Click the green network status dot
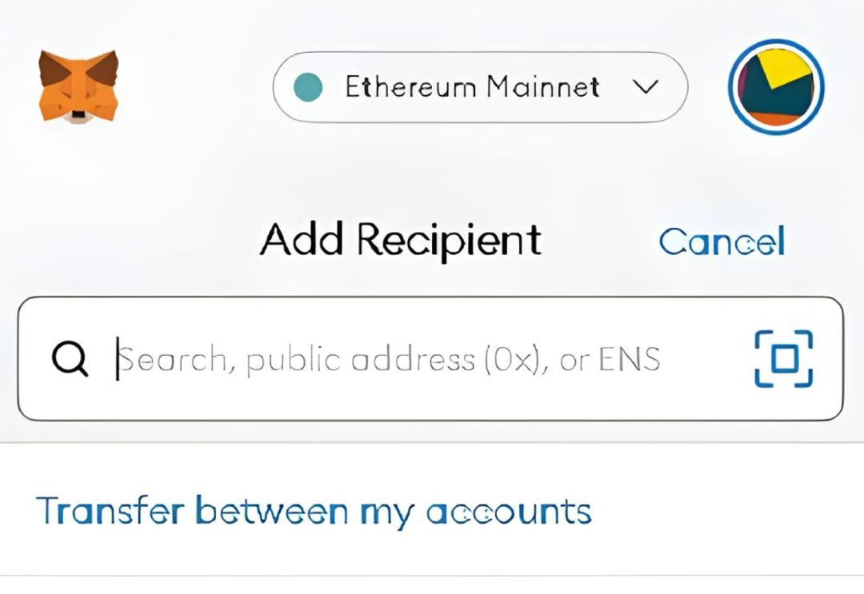This screenshot has width=864, height=594. [307, 87]
